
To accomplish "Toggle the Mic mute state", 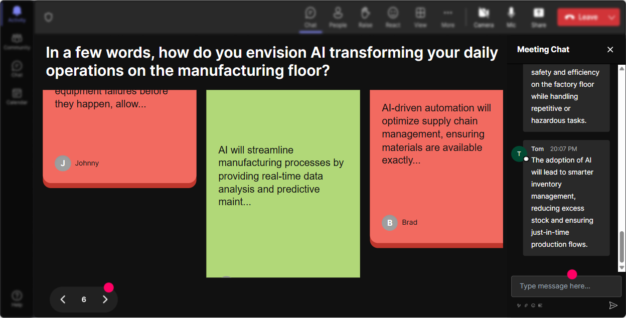I will pyautogui.click(x=511, y=17).
